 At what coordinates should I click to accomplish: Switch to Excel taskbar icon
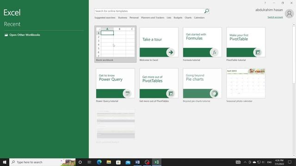(x=157, y=162)
